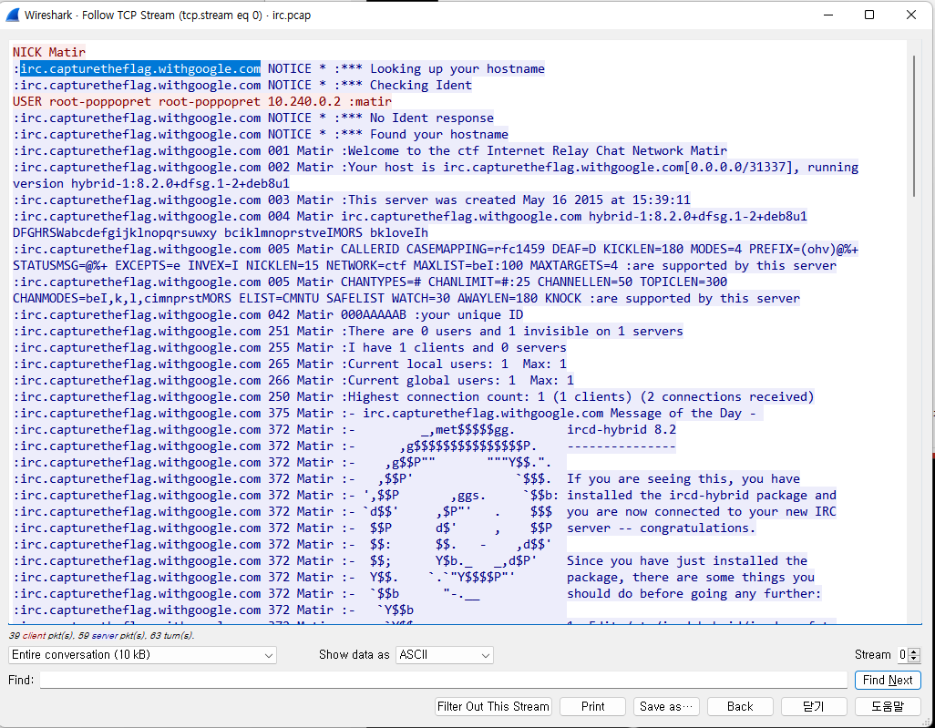Click the Back button

(740, 706)
